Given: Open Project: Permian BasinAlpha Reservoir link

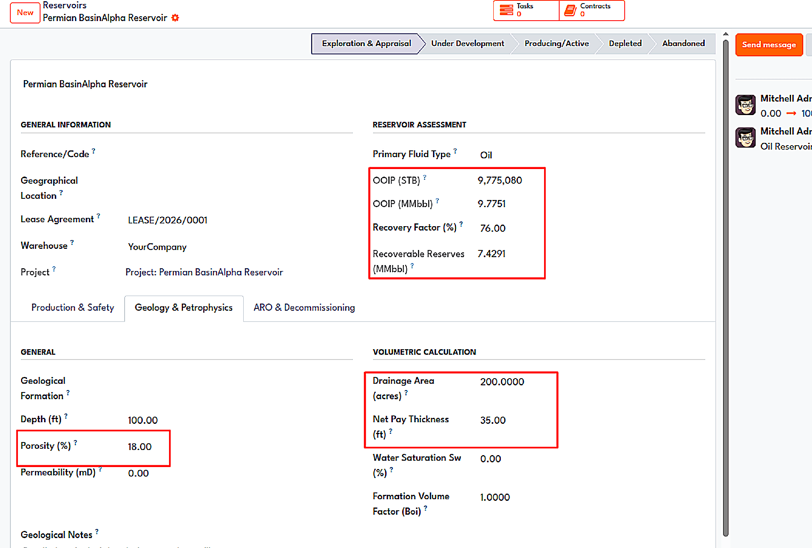Looking at the screenshot, I should (204, 272).
